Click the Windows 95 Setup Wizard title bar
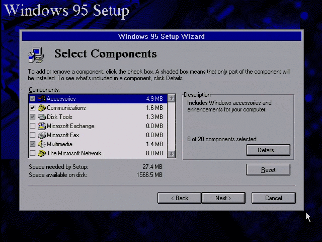Screen dimensions: 322x242 [x=162, y=36]
